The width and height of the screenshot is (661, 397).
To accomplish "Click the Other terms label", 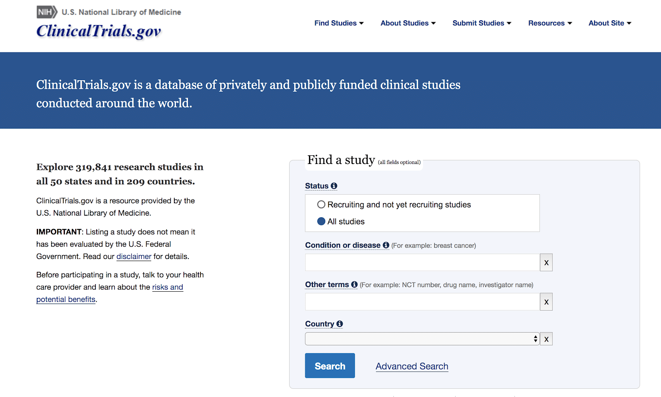I will pyautogui.click(x=327, y=285).
